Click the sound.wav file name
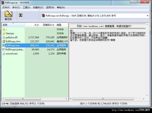 click(12, 54)
